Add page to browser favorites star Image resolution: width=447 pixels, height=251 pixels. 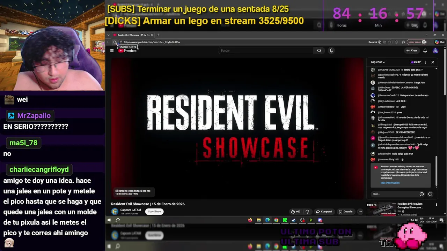[x=390, y=42]
